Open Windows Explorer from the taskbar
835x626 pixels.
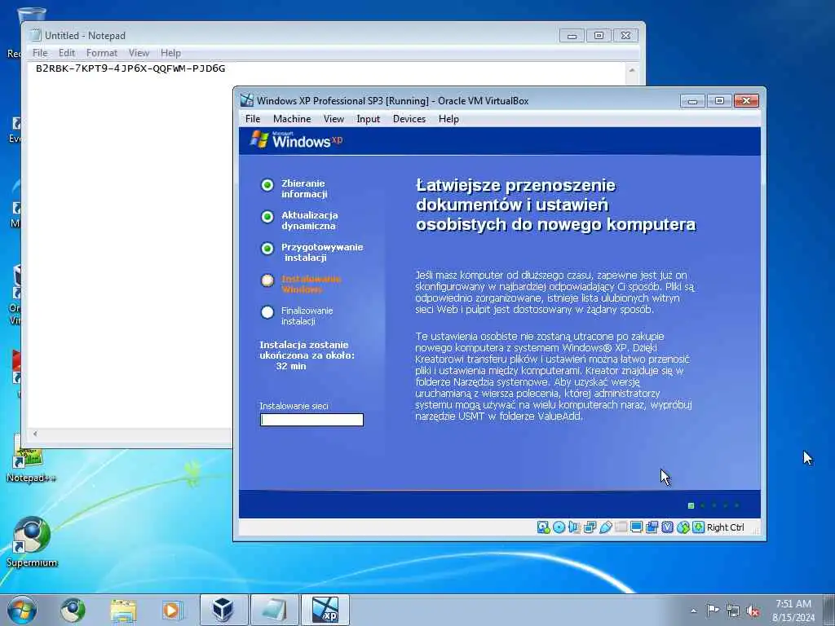coord(124,610)
